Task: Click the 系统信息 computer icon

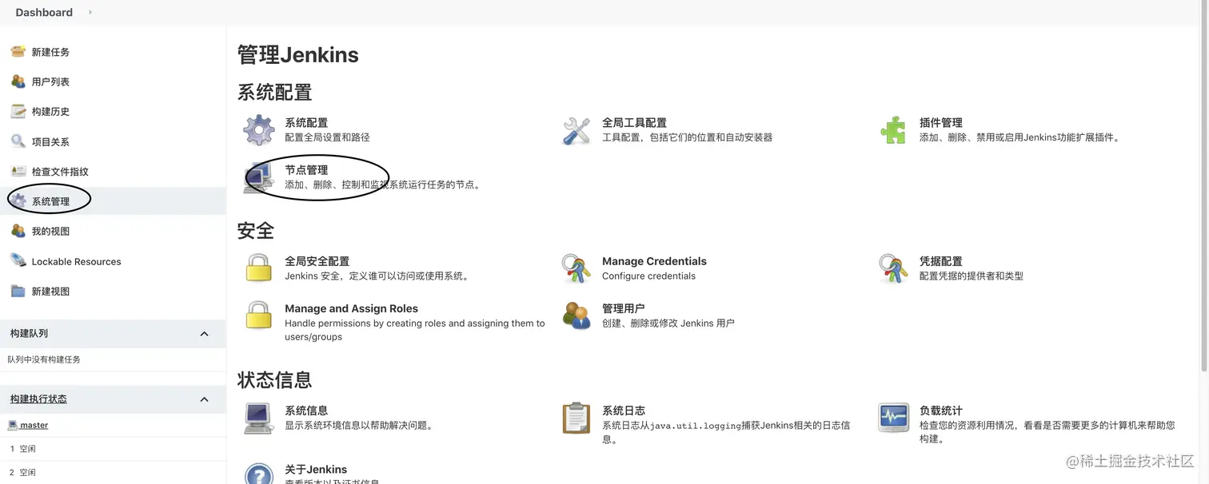Action: tap(258, 418)
